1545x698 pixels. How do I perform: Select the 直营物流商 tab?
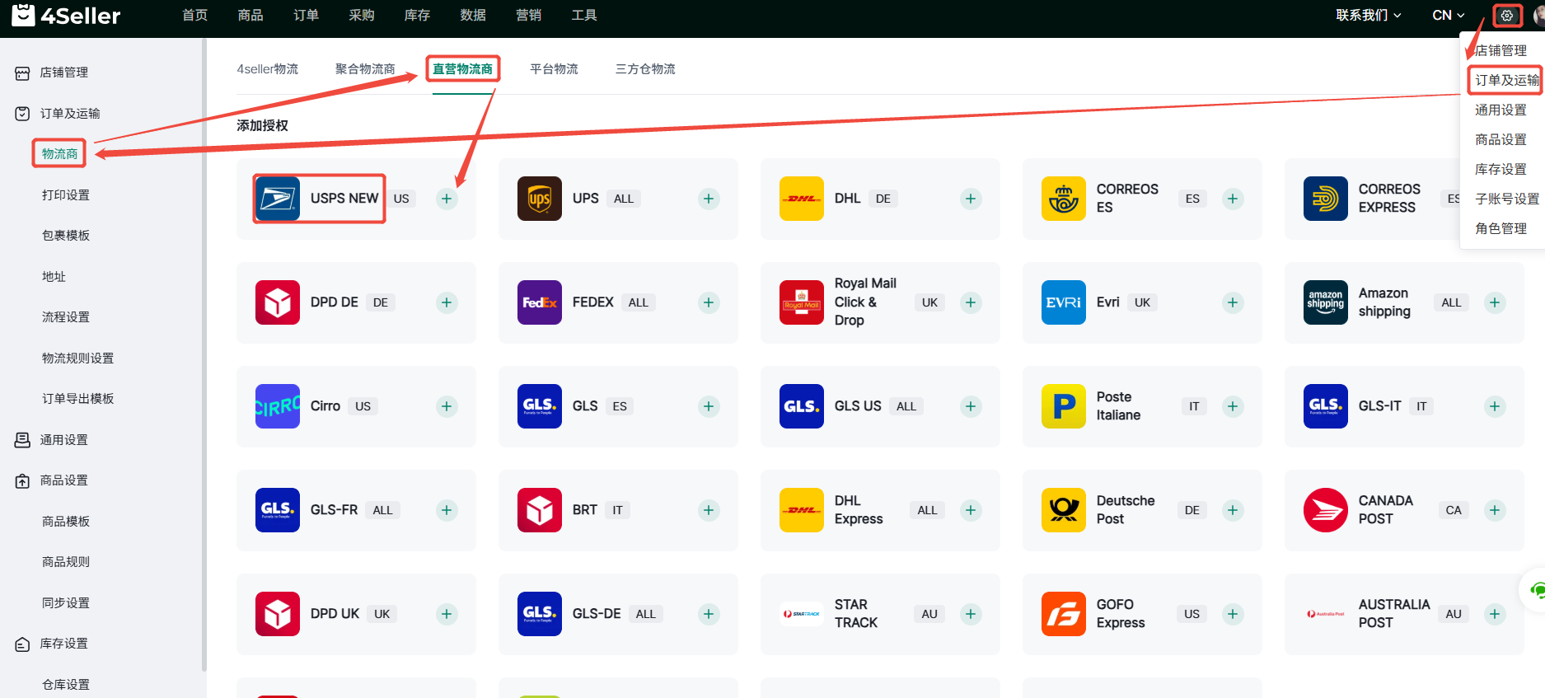(462, 69)
